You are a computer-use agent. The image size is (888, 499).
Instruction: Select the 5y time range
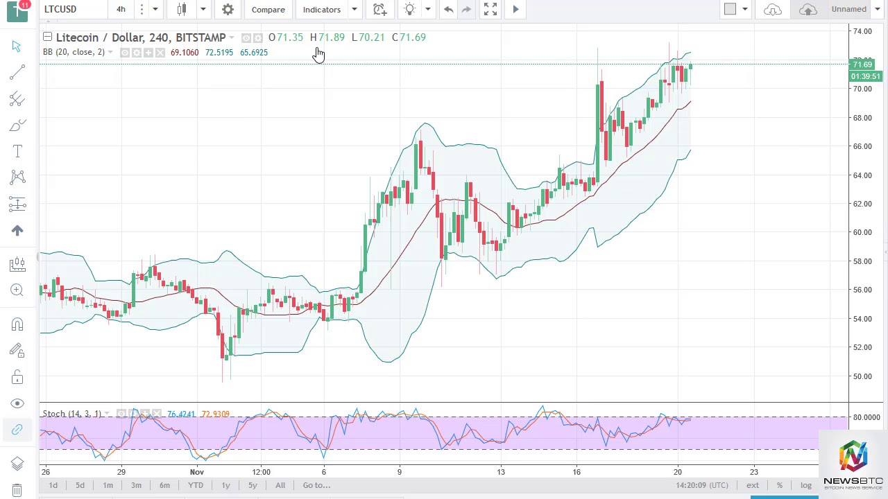tap(253, 485)
